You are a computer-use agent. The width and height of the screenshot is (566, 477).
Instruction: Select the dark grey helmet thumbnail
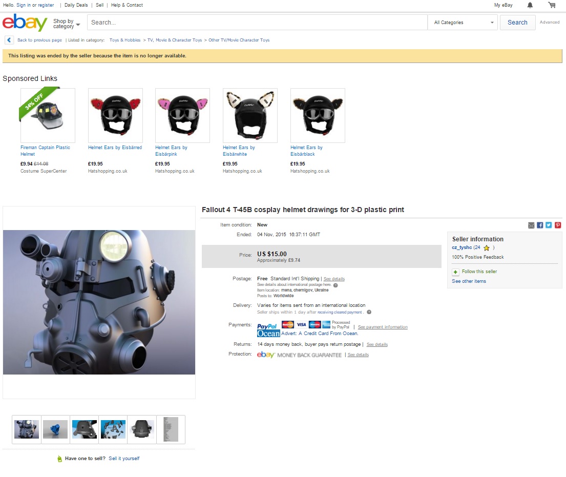(142, 429)
